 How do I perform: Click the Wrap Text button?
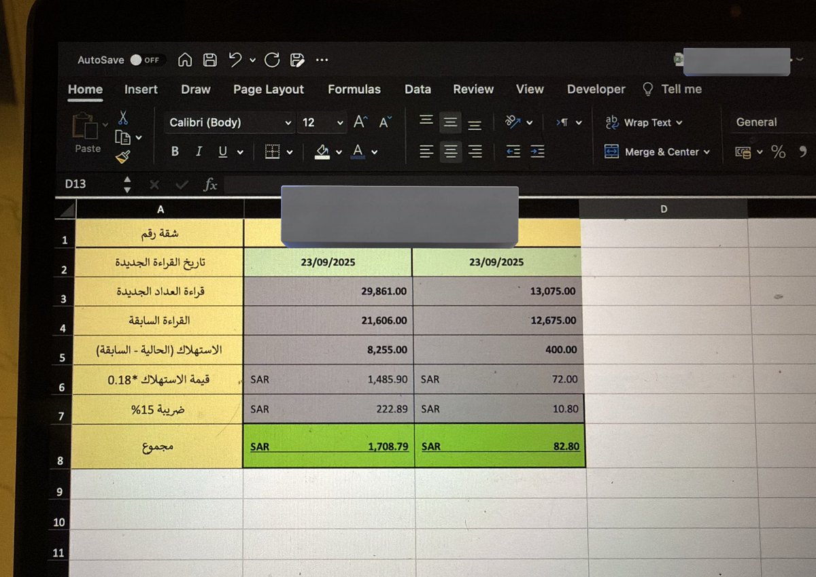643,122
